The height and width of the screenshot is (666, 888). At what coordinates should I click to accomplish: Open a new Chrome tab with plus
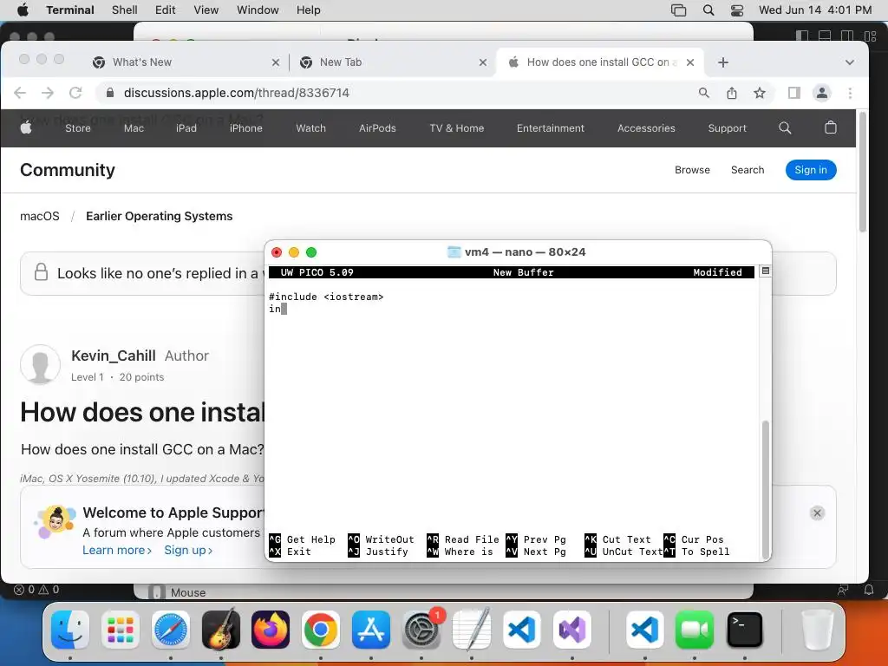pos(723,62)
